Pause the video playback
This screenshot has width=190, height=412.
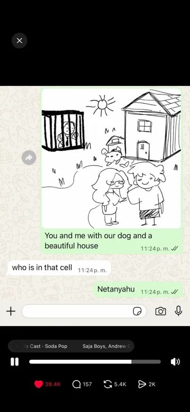[x=15, y=362]
